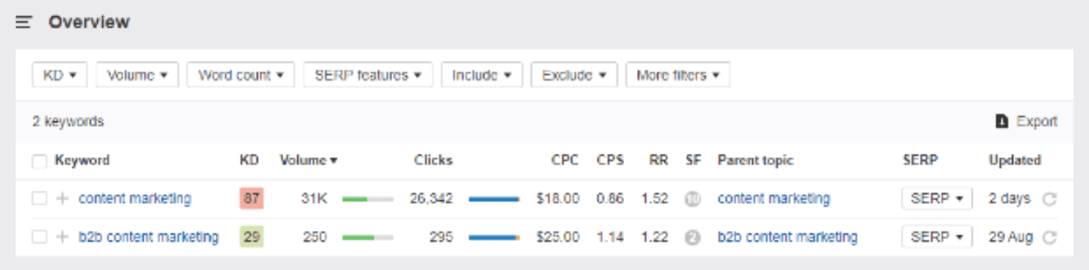
Task: Click the 1.52 RR value
Action: click(x=654, y=199)
